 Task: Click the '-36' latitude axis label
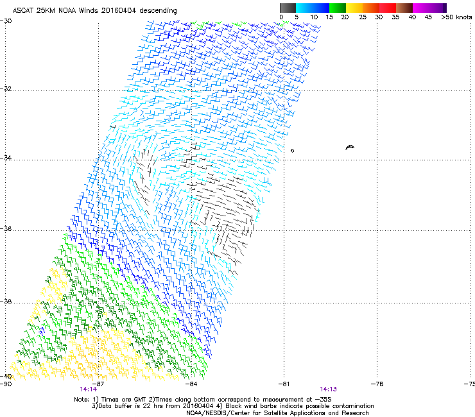pyautogui.click(x=6, y=228)
